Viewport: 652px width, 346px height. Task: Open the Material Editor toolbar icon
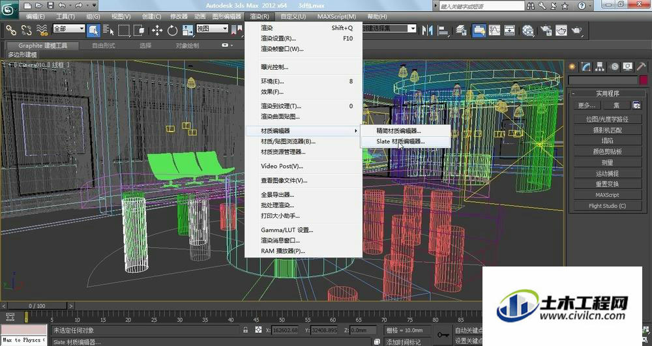coord(528,31)
